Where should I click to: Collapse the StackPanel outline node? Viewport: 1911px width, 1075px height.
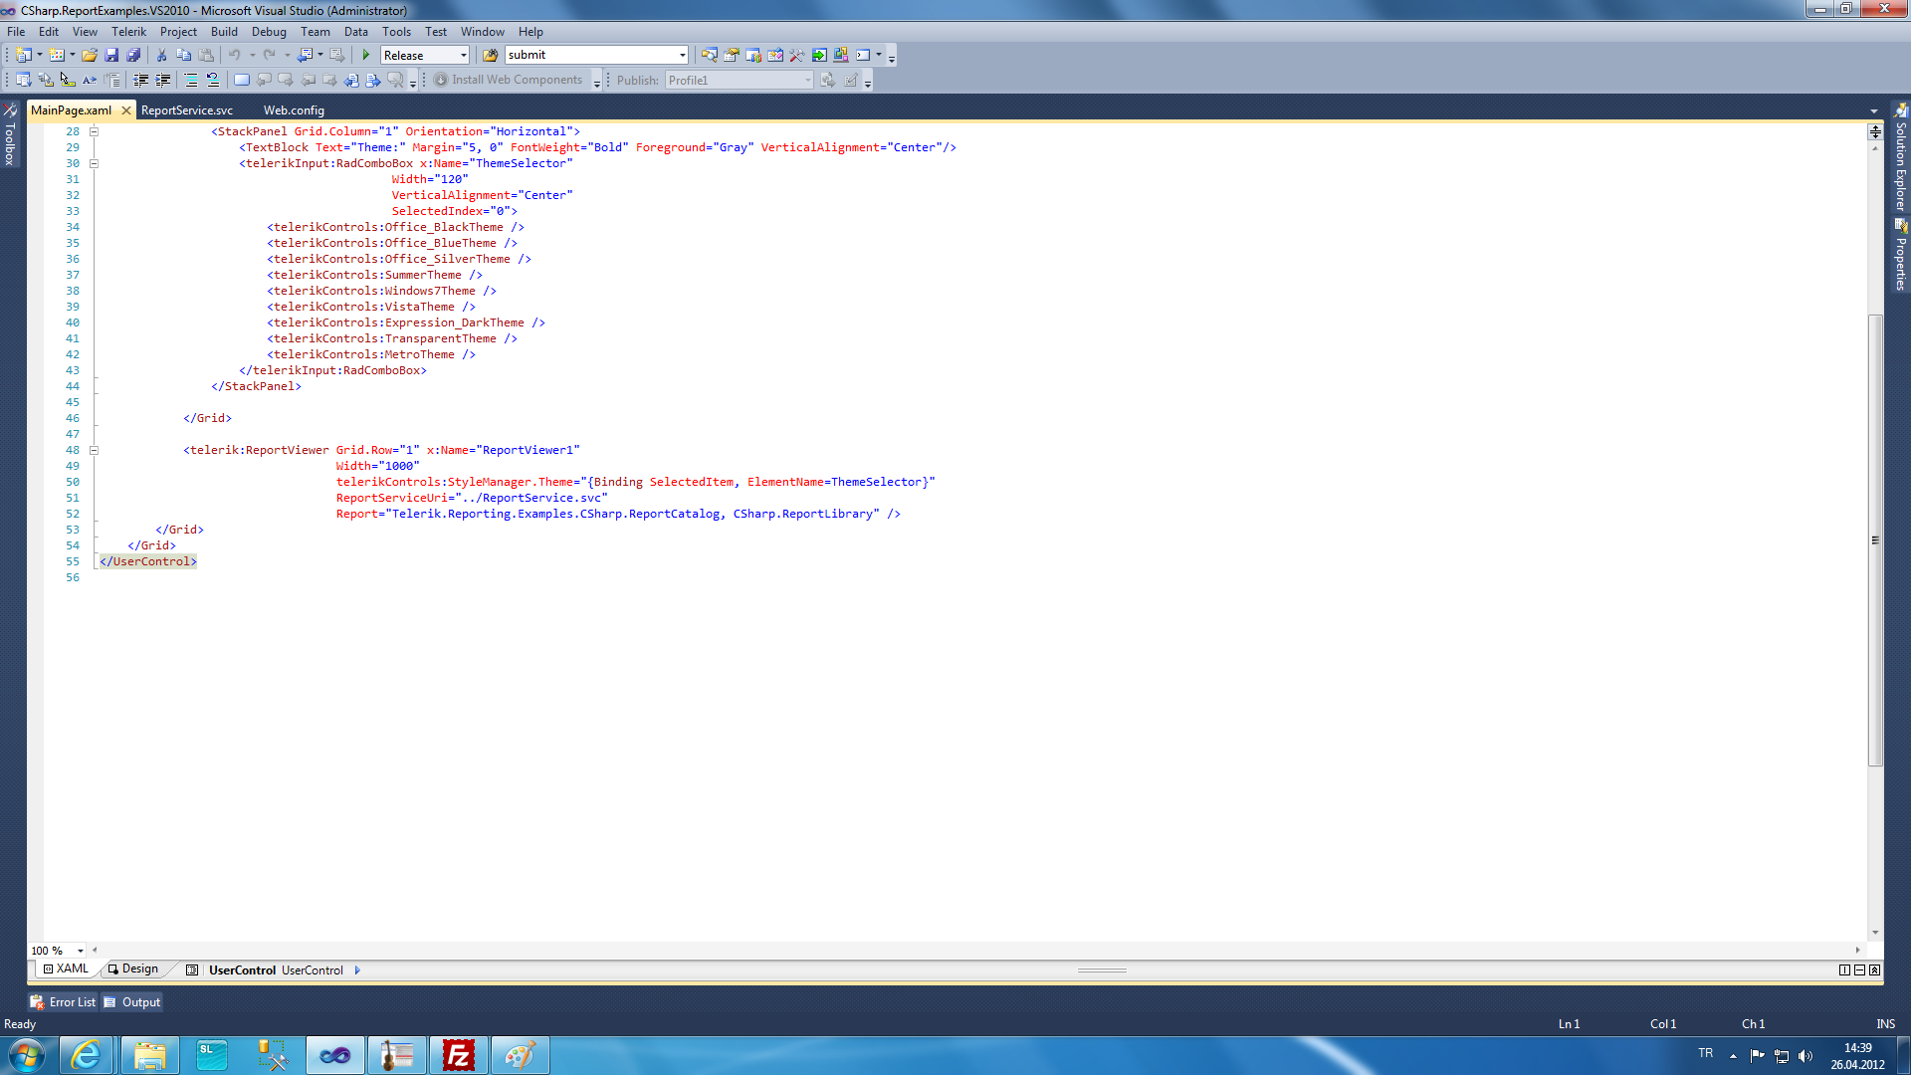point(95,131)
